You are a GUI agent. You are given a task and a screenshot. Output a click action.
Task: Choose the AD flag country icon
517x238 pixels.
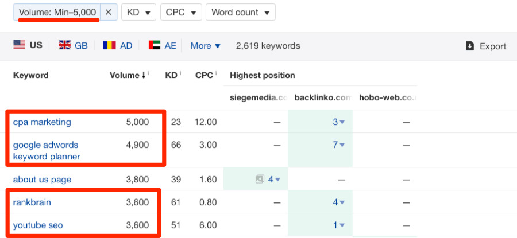coord(109,46)
